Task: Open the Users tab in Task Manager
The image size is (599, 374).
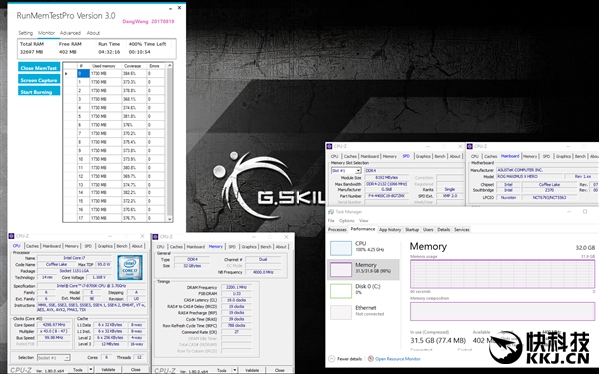Action: [x=428, y=230]
